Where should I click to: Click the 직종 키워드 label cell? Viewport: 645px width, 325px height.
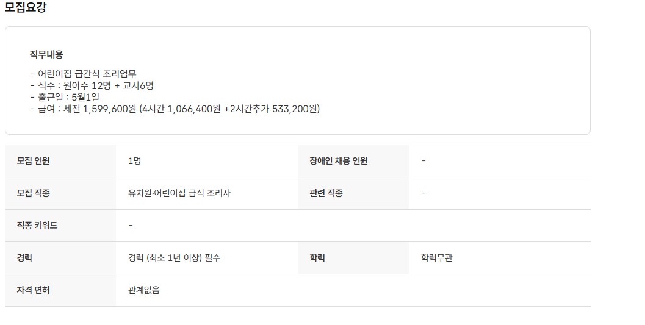pos(37,226)
